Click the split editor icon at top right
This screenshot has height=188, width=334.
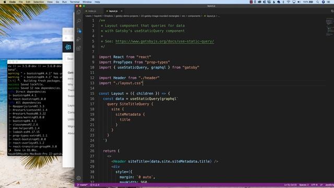(x=332, y=11)
